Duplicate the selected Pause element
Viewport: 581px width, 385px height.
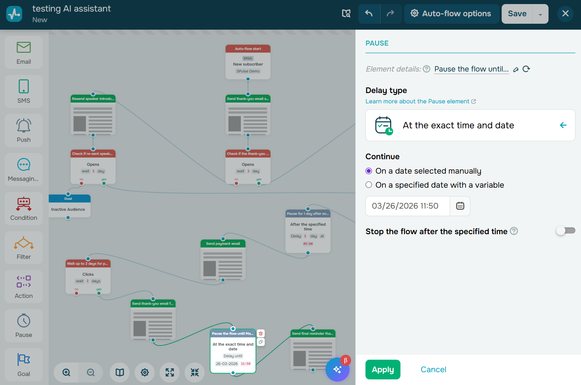(261, 342)
